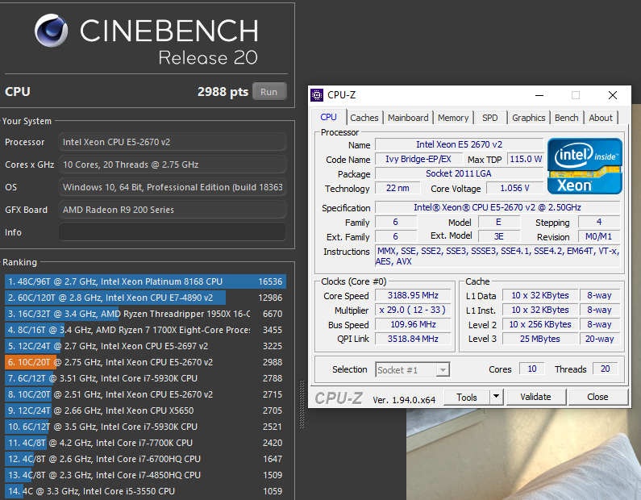
Task: Show the About tab
Action: pyautogui.click(x=601, y=118)
